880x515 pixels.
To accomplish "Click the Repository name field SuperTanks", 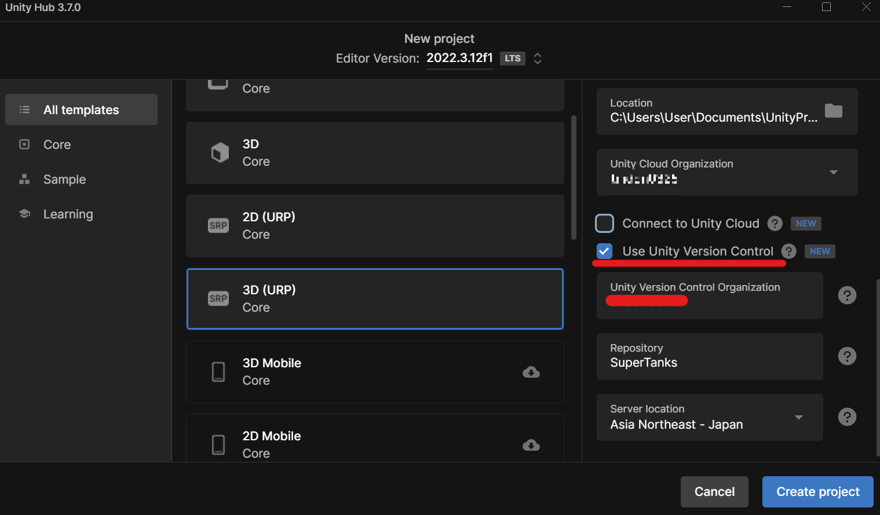I will [710, 356].
